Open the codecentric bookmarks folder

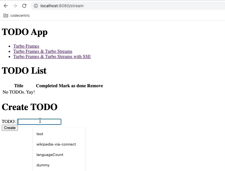(x=16, y=16)
